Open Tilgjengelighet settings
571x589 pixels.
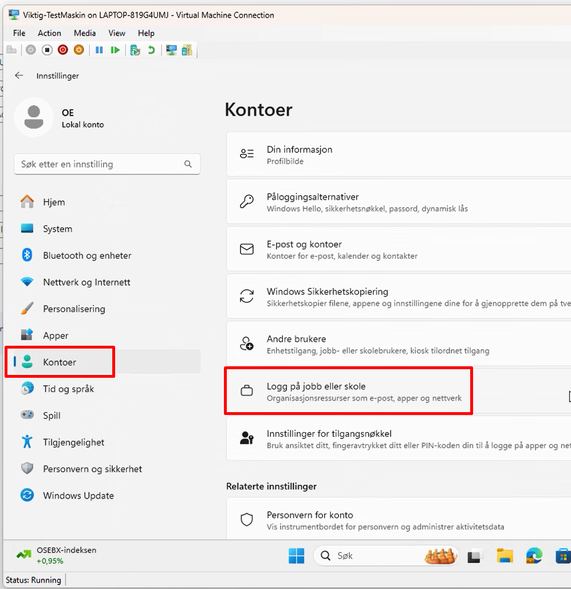click(107, 442)
